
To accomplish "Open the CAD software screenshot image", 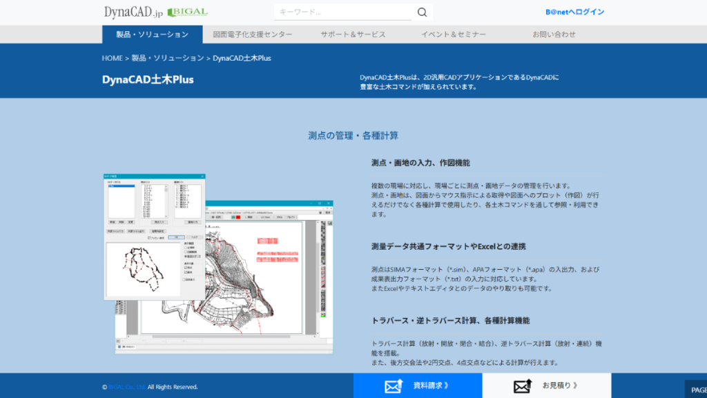I will point(218,263).
